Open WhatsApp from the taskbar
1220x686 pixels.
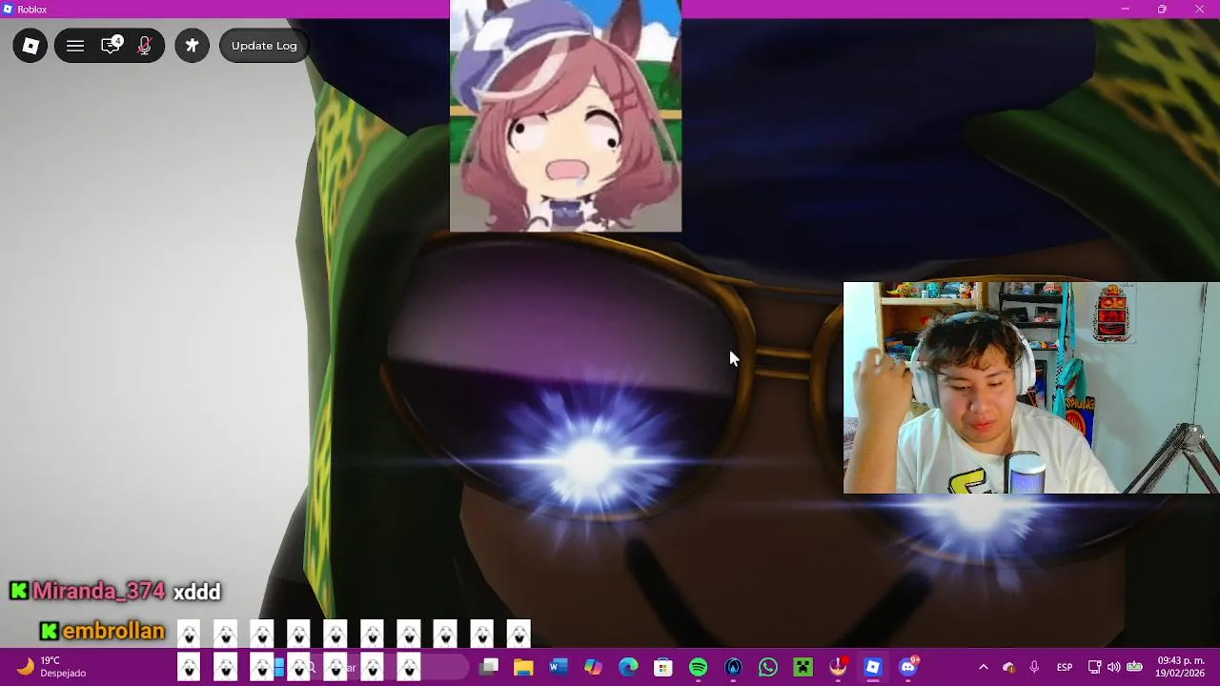(768, 667)
